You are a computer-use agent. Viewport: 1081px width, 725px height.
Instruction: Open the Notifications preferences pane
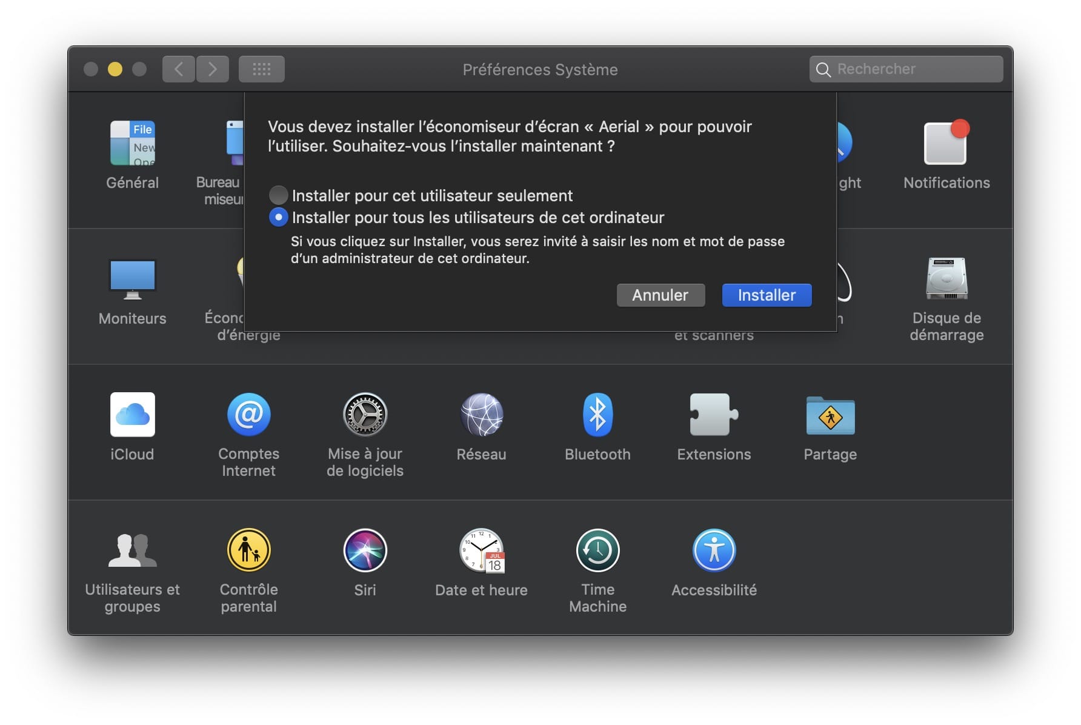[946, 143]
